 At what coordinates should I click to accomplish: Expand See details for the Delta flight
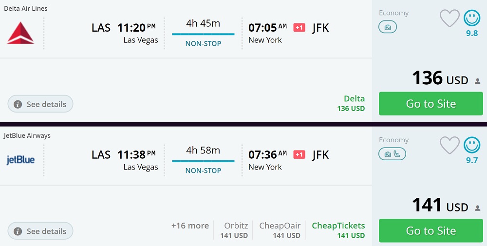tap(40, 104)
